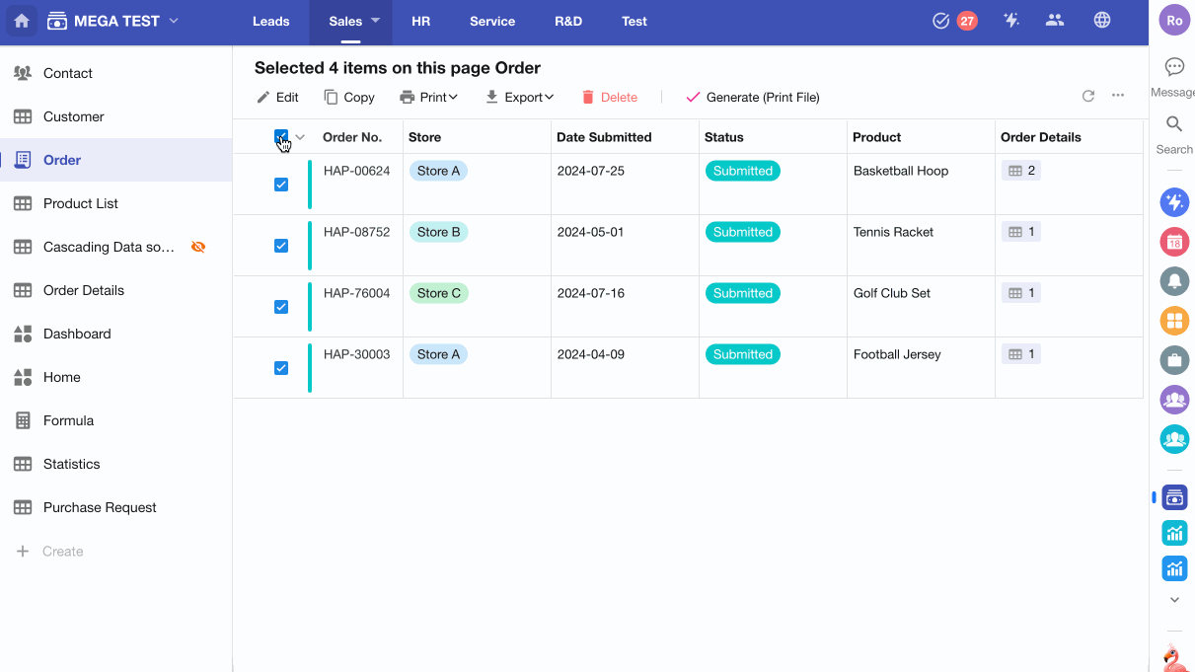Image resolution: width=1195 pixels, height=672 pixels.
Task: Click Generate (Print File) button
Action: pos(752,97)
